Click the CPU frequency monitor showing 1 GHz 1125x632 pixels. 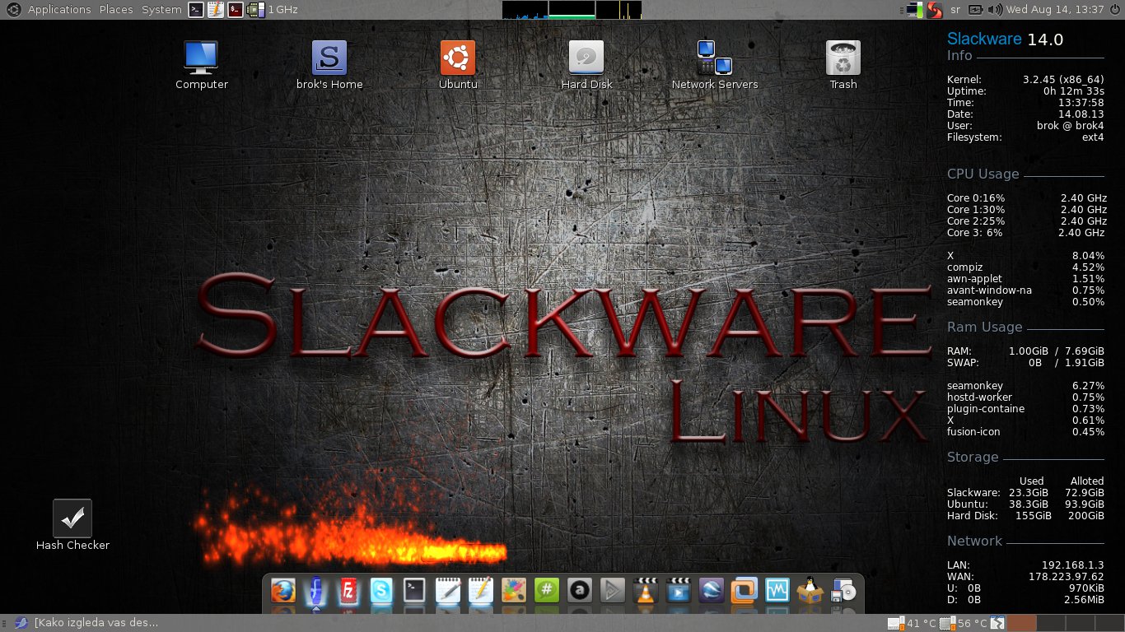pos(273,10)
